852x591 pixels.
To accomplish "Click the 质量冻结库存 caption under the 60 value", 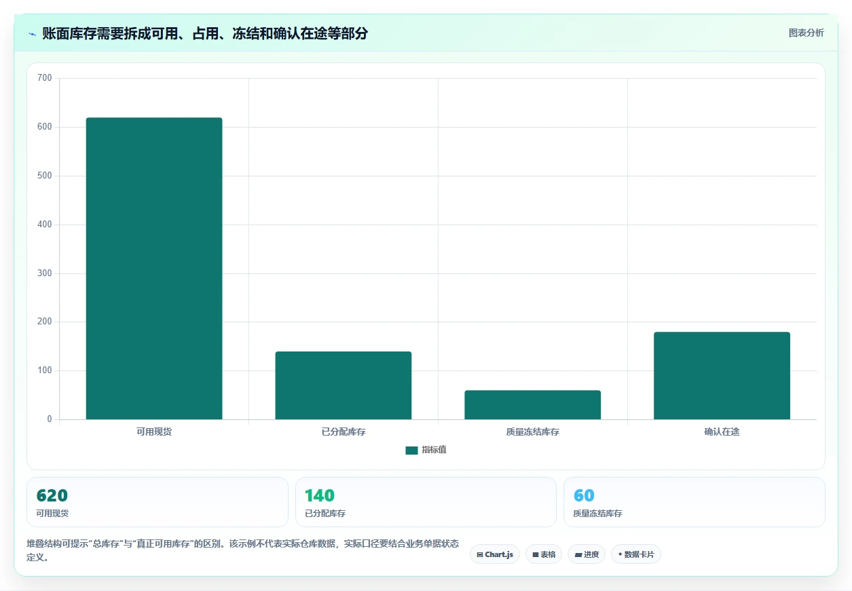I will (x=597, y=514).
